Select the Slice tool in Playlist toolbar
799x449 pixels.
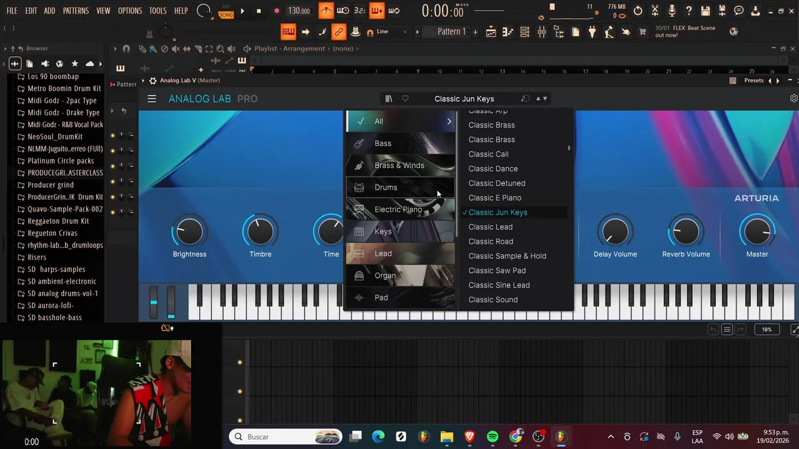(x=198, y=49)
